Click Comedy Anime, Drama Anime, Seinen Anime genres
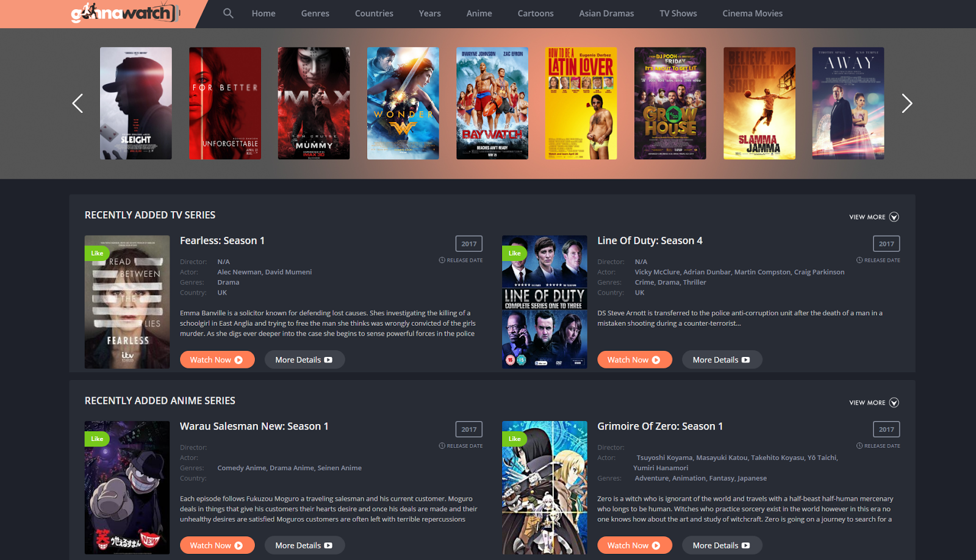976x560 pixels. click(290, 468)
